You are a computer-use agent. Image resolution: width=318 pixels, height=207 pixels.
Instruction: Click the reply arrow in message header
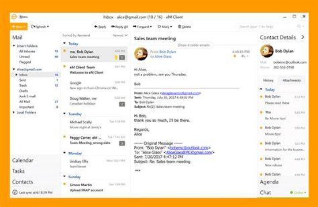point(243,56)
